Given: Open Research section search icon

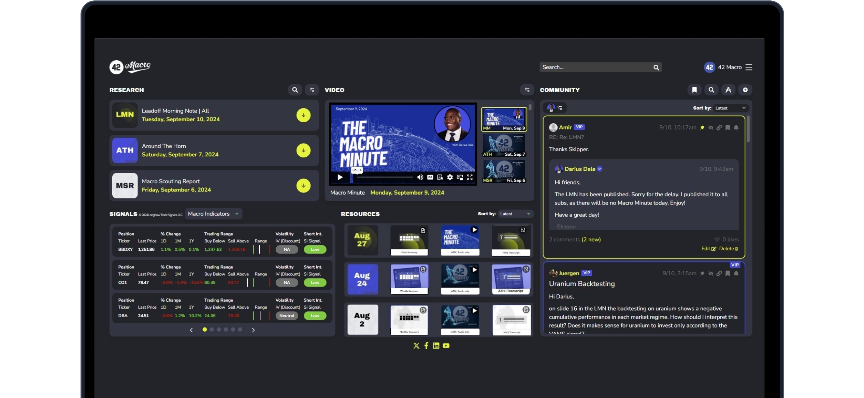Looking at the screenshot, I should pos(295,90).
